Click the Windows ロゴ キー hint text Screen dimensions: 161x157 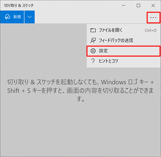[80, 90]
